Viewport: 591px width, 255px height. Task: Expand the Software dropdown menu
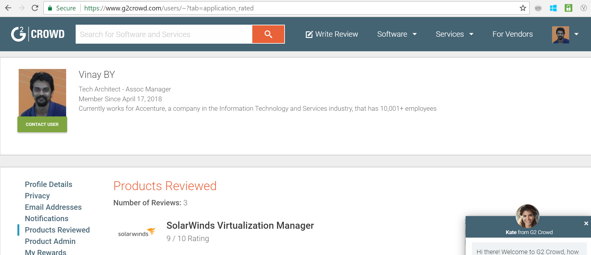[x=397, y=34]
